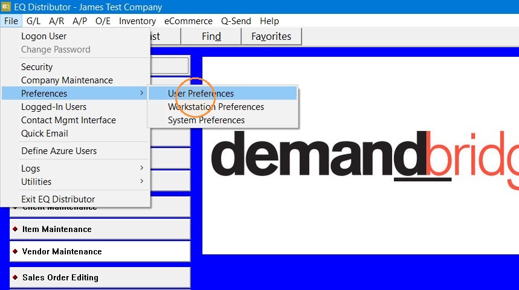519x290 pixels.
Task: Click the red diamond beside Item Maintenance
Action: point(15,229)
